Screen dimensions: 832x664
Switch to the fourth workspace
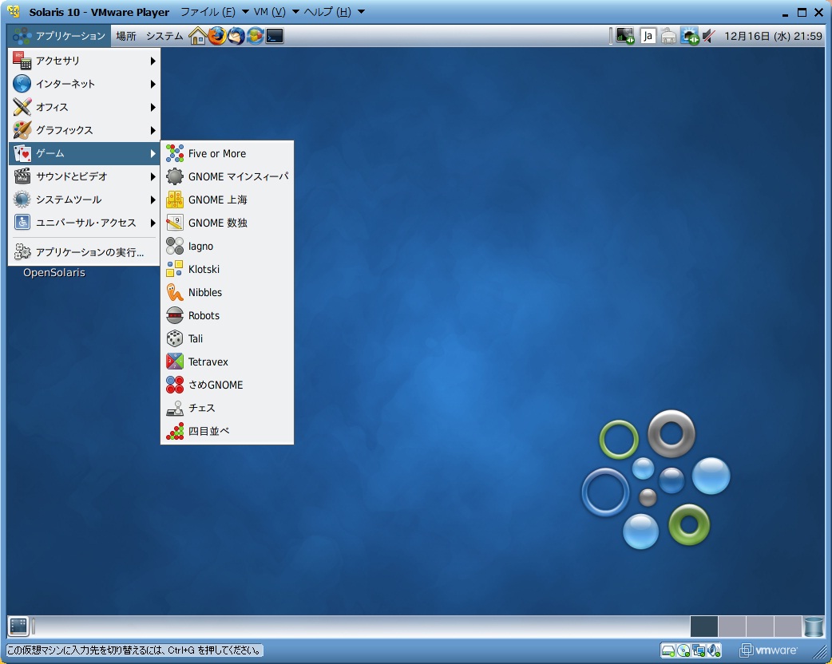[788, 626]
